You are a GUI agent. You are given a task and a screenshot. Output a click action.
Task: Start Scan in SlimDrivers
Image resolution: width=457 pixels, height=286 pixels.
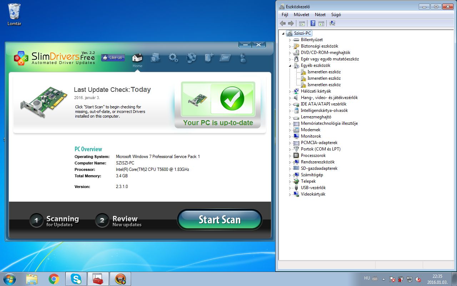point(220,220)
